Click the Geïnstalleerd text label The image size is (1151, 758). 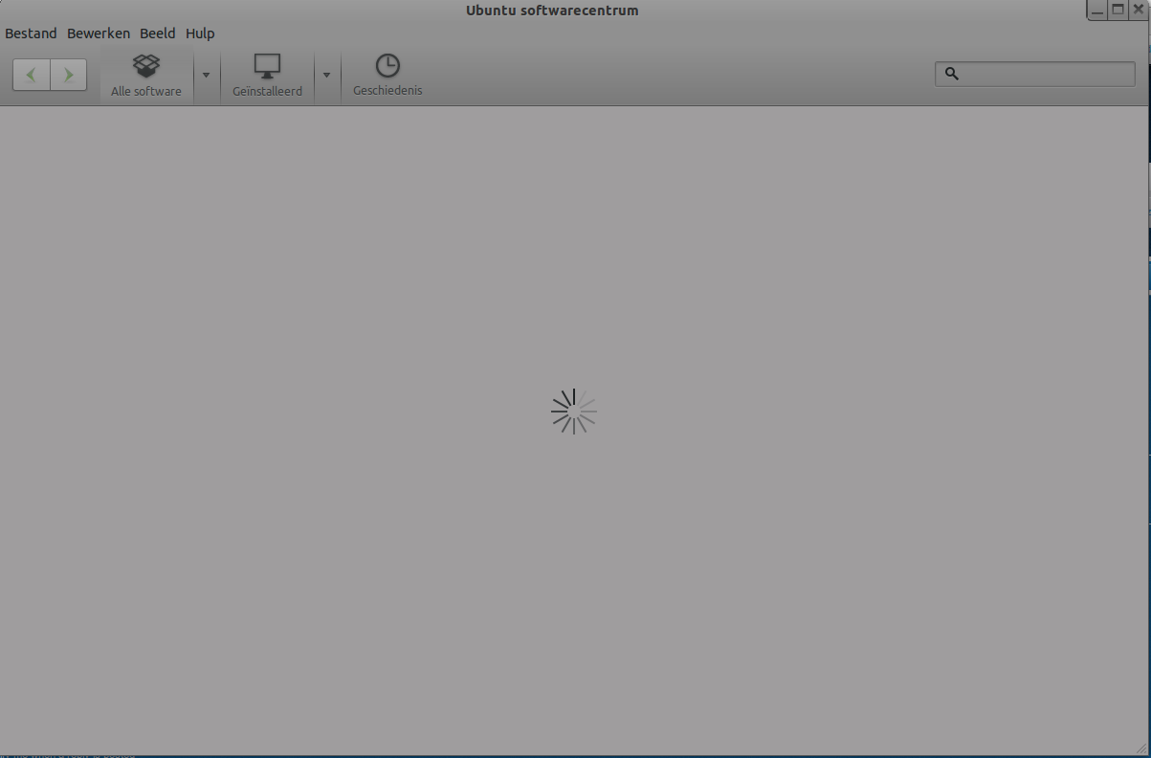(267, 92)
